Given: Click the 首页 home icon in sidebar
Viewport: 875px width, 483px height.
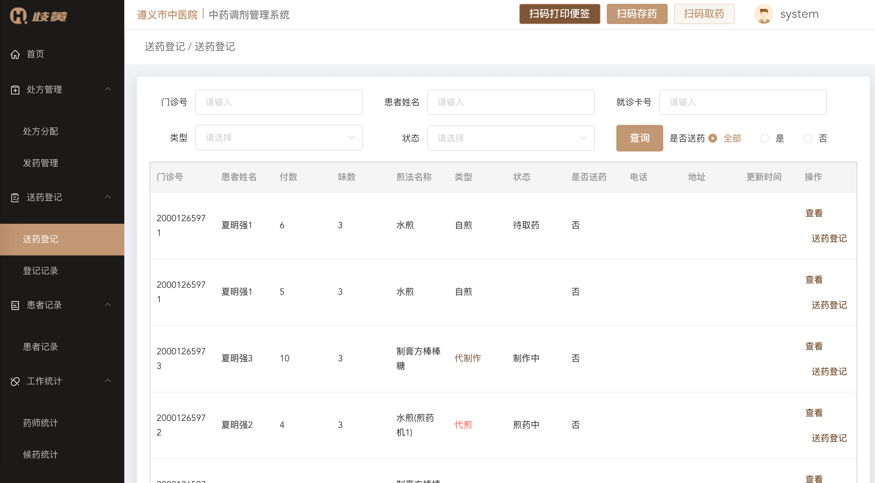Looking at the screenshot, I should pos(15,54).
